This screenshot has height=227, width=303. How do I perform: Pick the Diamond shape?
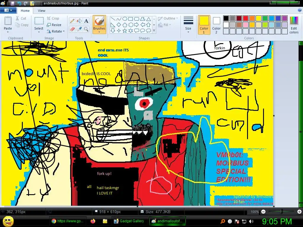(x=119, y=25)
